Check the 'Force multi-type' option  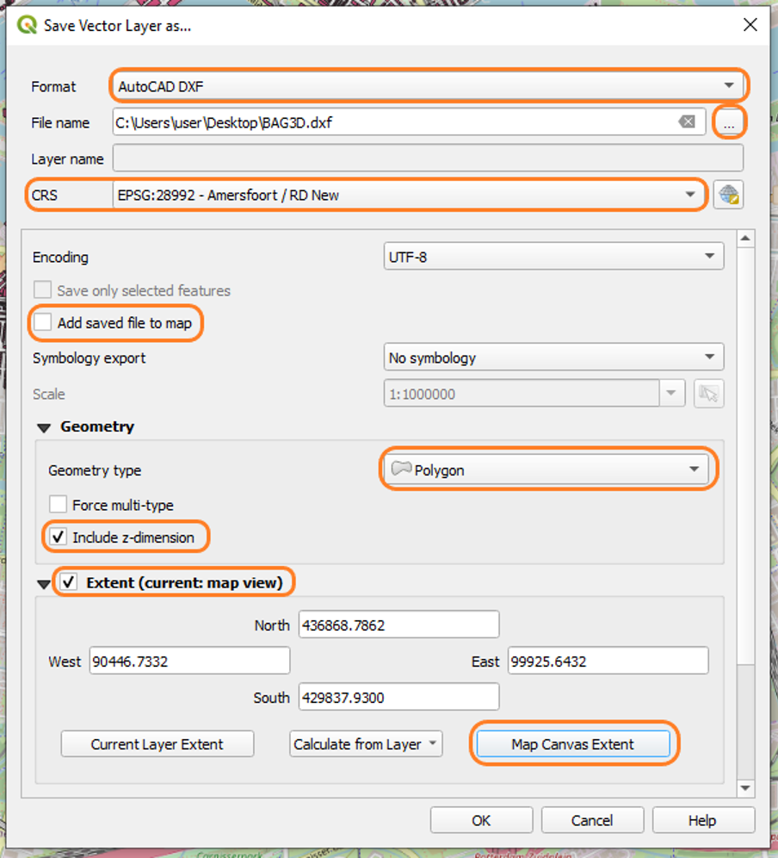[58, 505]
